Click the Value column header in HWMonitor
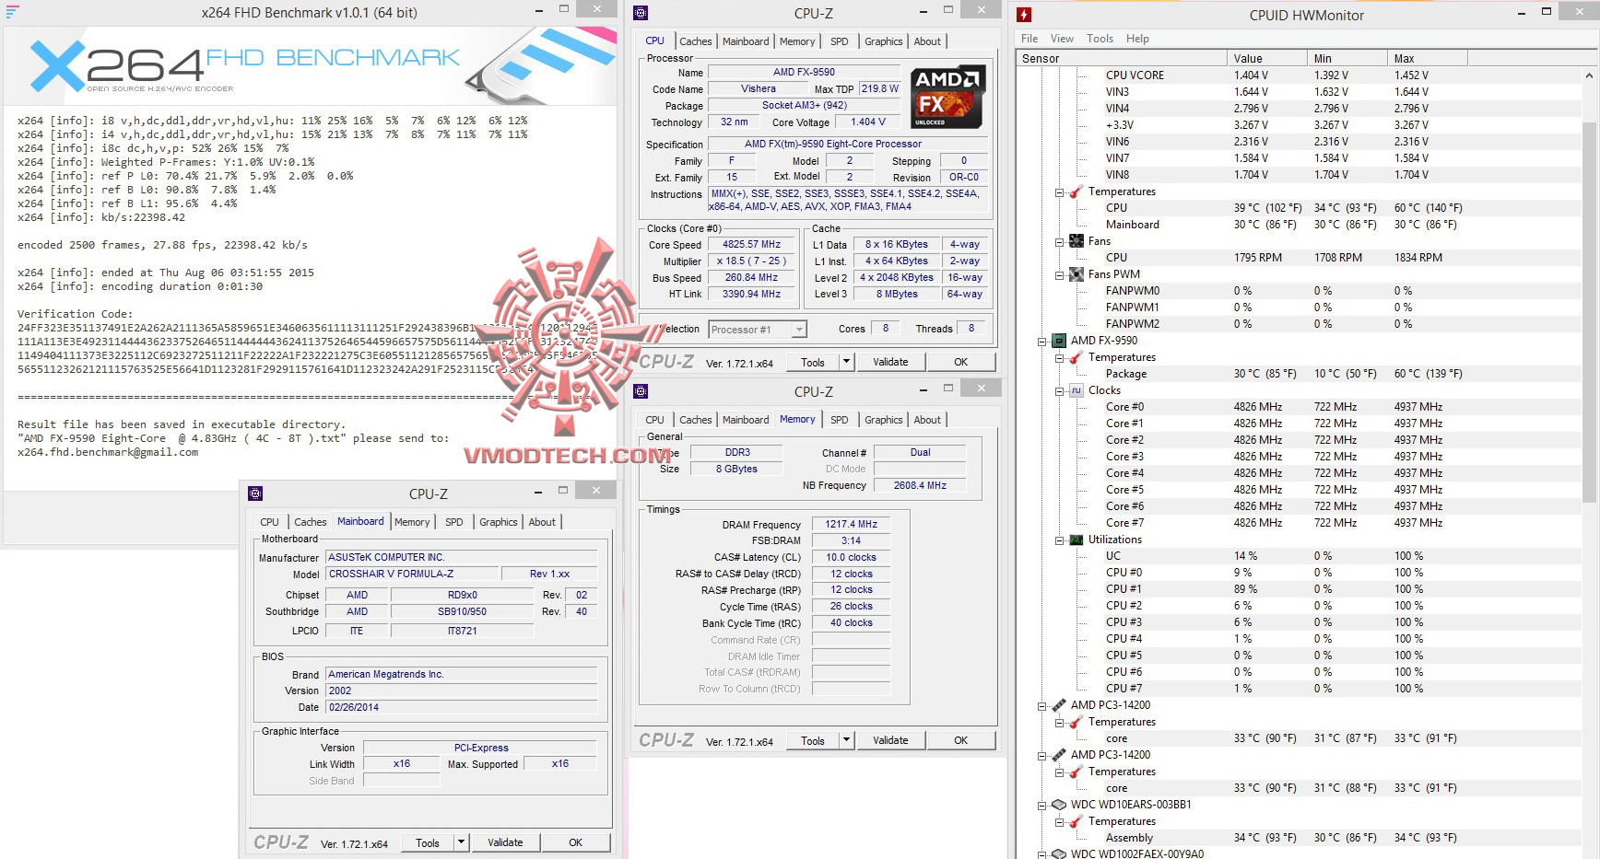 tap(1266, 58)
